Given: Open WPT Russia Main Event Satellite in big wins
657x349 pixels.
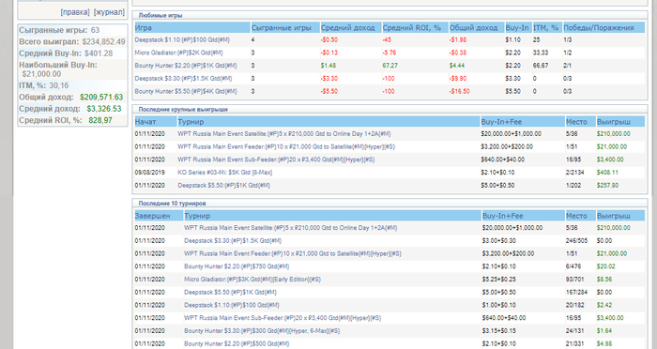Looking at the screenshot, I should point(284,134).
